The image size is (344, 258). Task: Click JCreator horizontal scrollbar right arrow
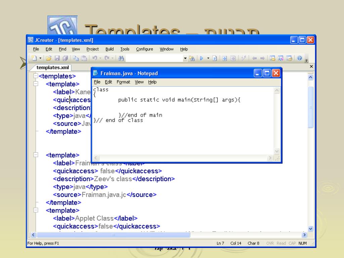pyautogui.click(x=304, y=235)
